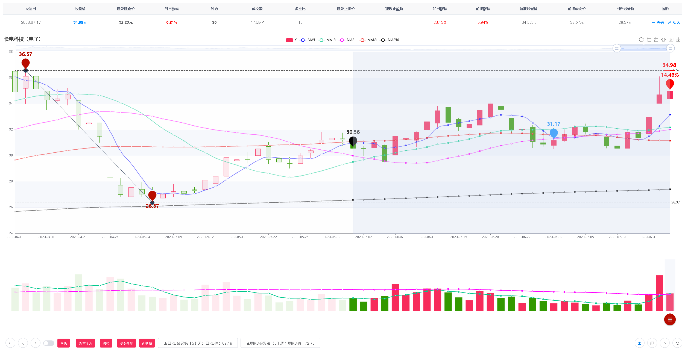Click the buy icon beside 买入
Viewport: 685px width, 349px height.
point(669,22)
